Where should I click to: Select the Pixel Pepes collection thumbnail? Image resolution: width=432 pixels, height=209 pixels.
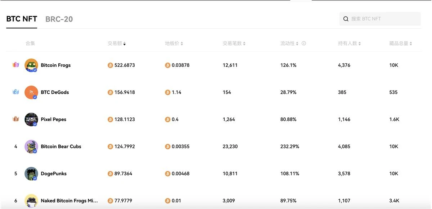[x=31, y=120]
